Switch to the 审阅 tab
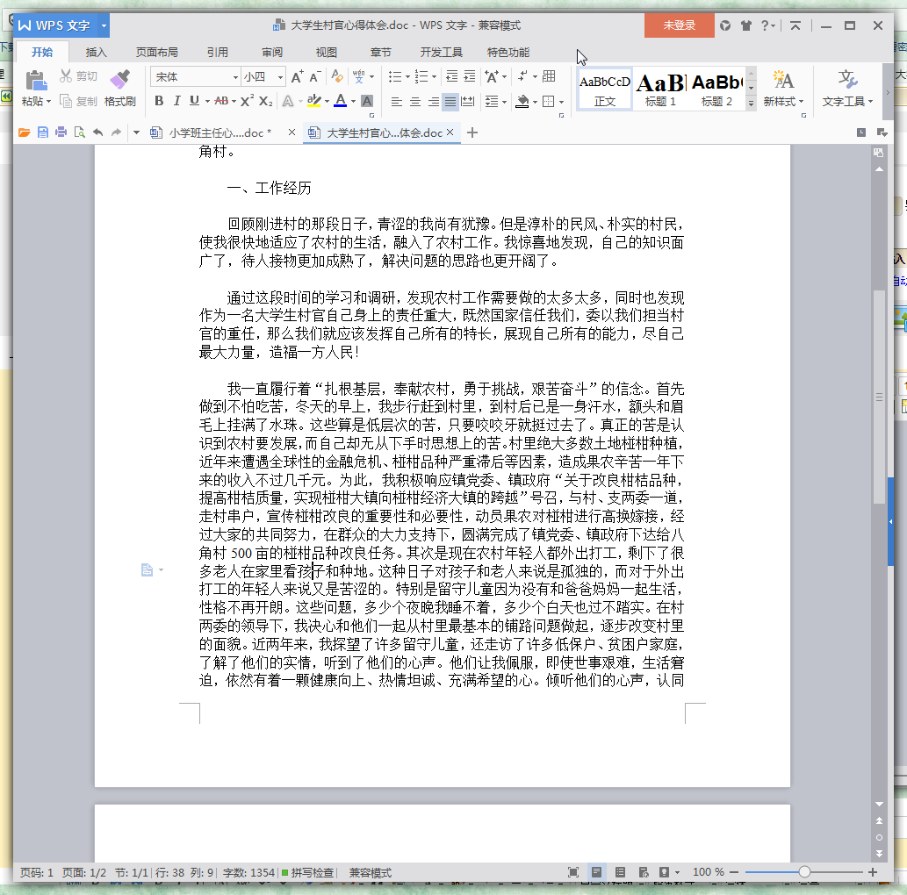 [x=272, y=52]
